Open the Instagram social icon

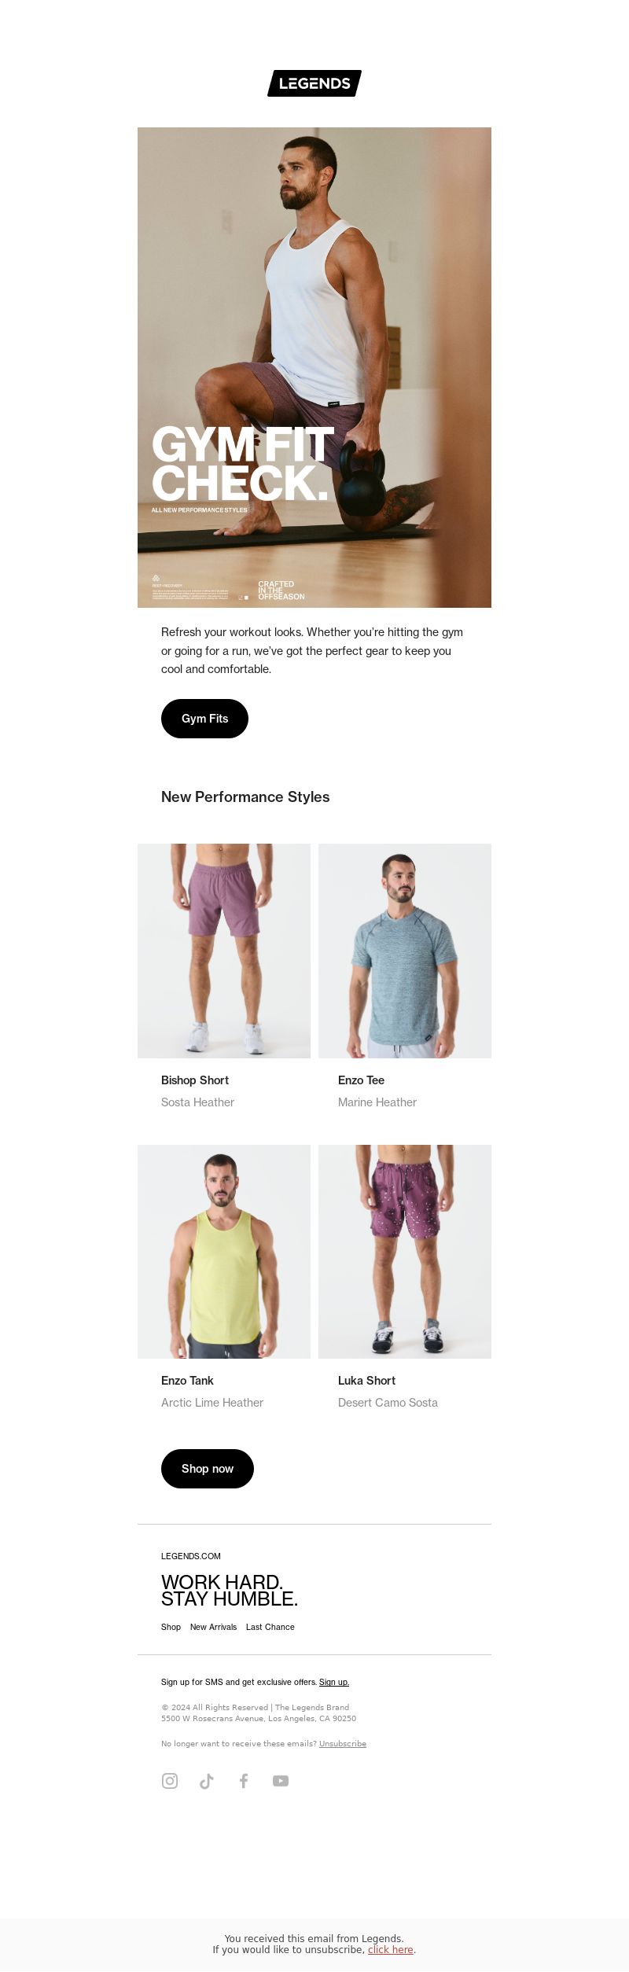click(x=170, y=1781)
